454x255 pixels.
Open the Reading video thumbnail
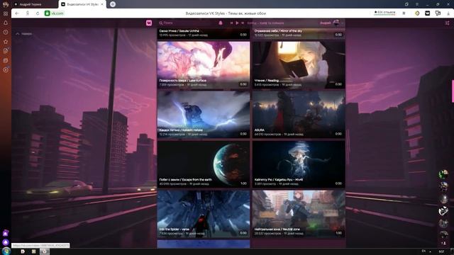[299, 64]
